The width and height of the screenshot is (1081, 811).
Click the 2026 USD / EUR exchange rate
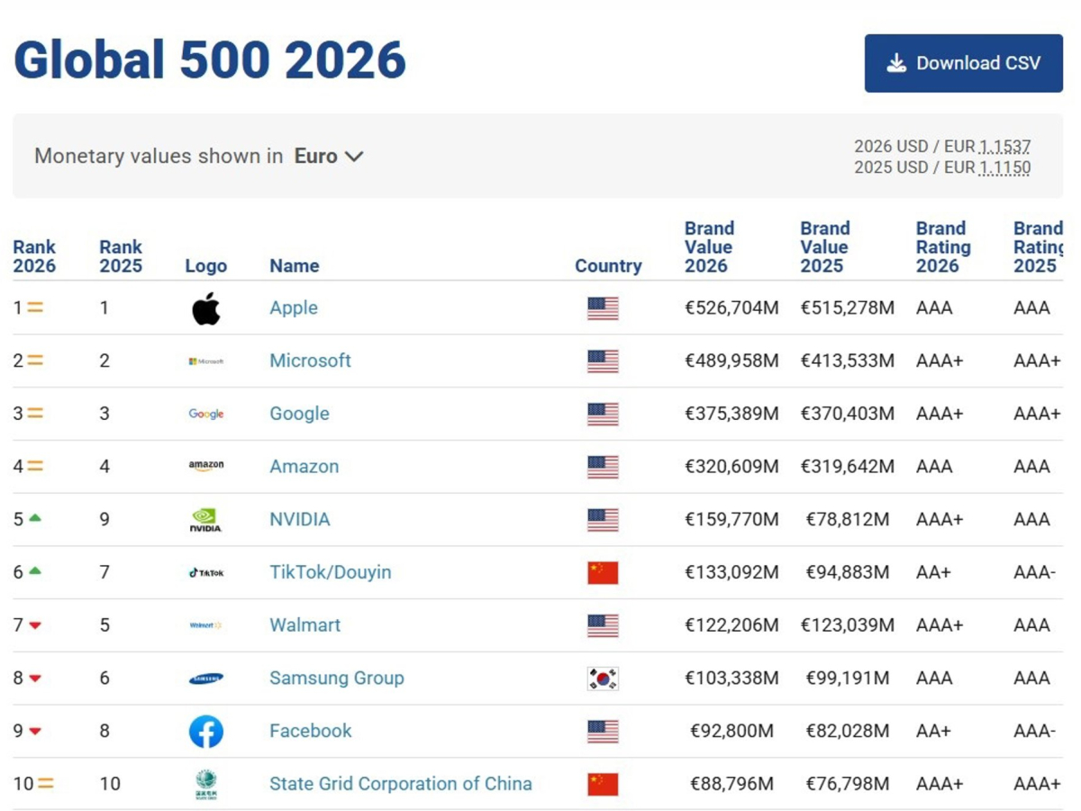1004,146
